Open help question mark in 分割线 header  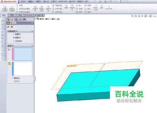pyautogui.click(x=32, y=23)
